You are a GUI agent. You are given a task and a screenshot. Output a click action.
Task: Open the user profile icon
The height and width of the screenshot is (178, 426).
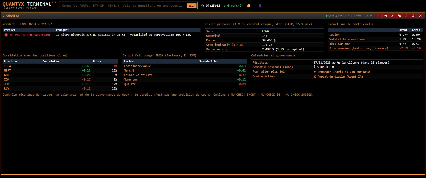pyautogui.click(x=260, y=6)
